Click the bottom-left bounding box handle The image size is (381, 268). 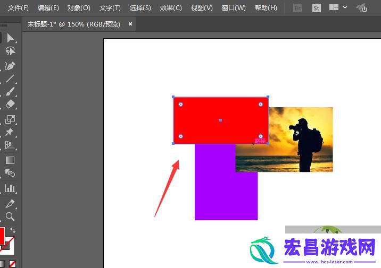(173, 143)
